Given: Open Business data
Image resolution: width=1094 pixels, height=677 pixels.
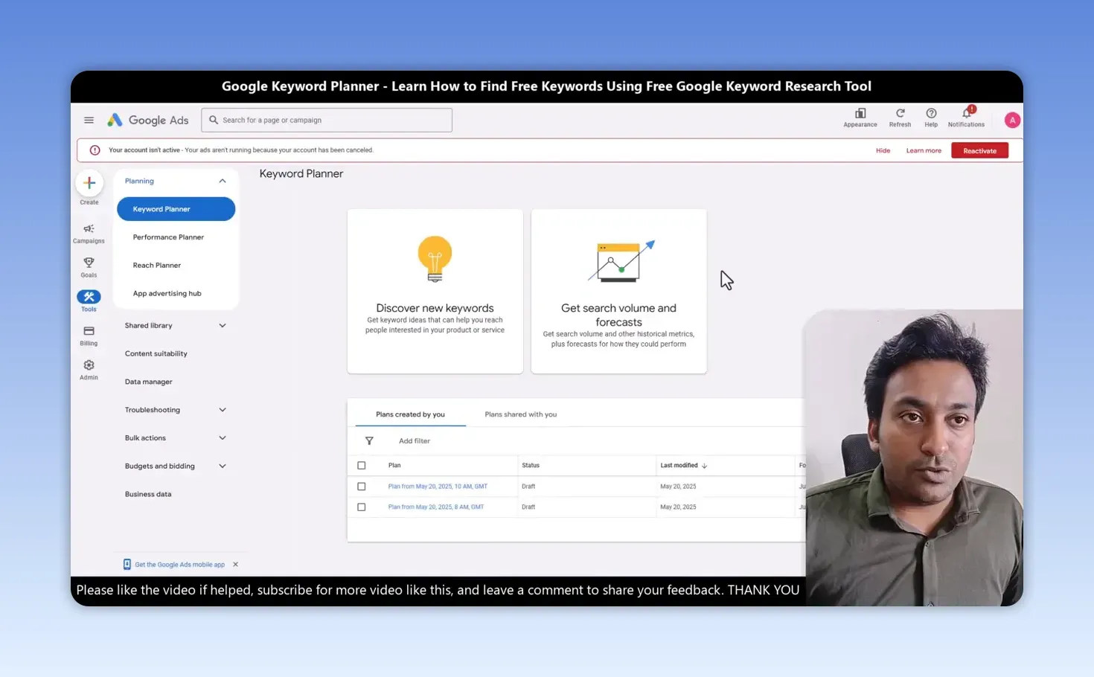Looking at the screenshot, I should pyautogui.click(x=148, y=495).
